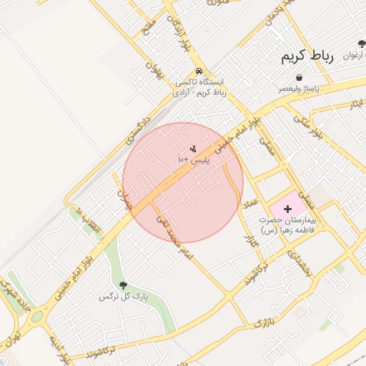Viewport: 366px width, 366px height.
Task: Click the پلیس +۱۰ police icon
Action: point(193,149)
